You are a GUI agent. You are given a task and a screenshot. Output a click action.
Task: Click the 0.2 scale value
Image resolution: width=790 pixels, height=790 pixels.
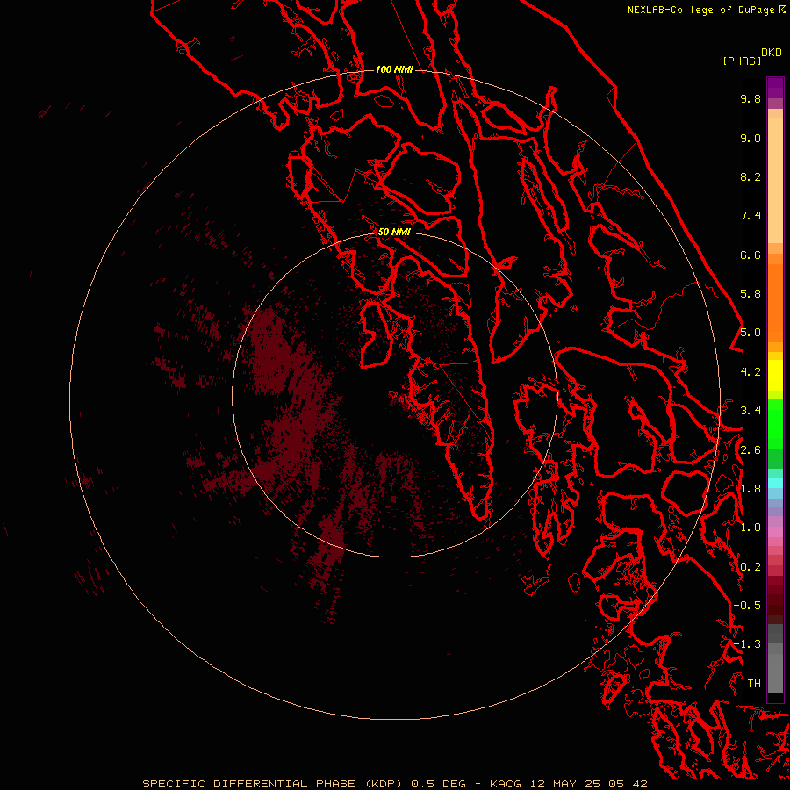click(750, 567)
